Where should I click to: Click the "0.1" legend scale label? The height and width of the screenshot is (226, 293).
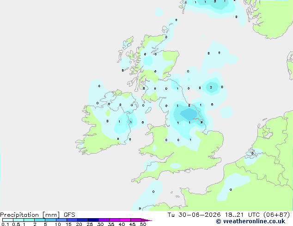coord(5,224)
